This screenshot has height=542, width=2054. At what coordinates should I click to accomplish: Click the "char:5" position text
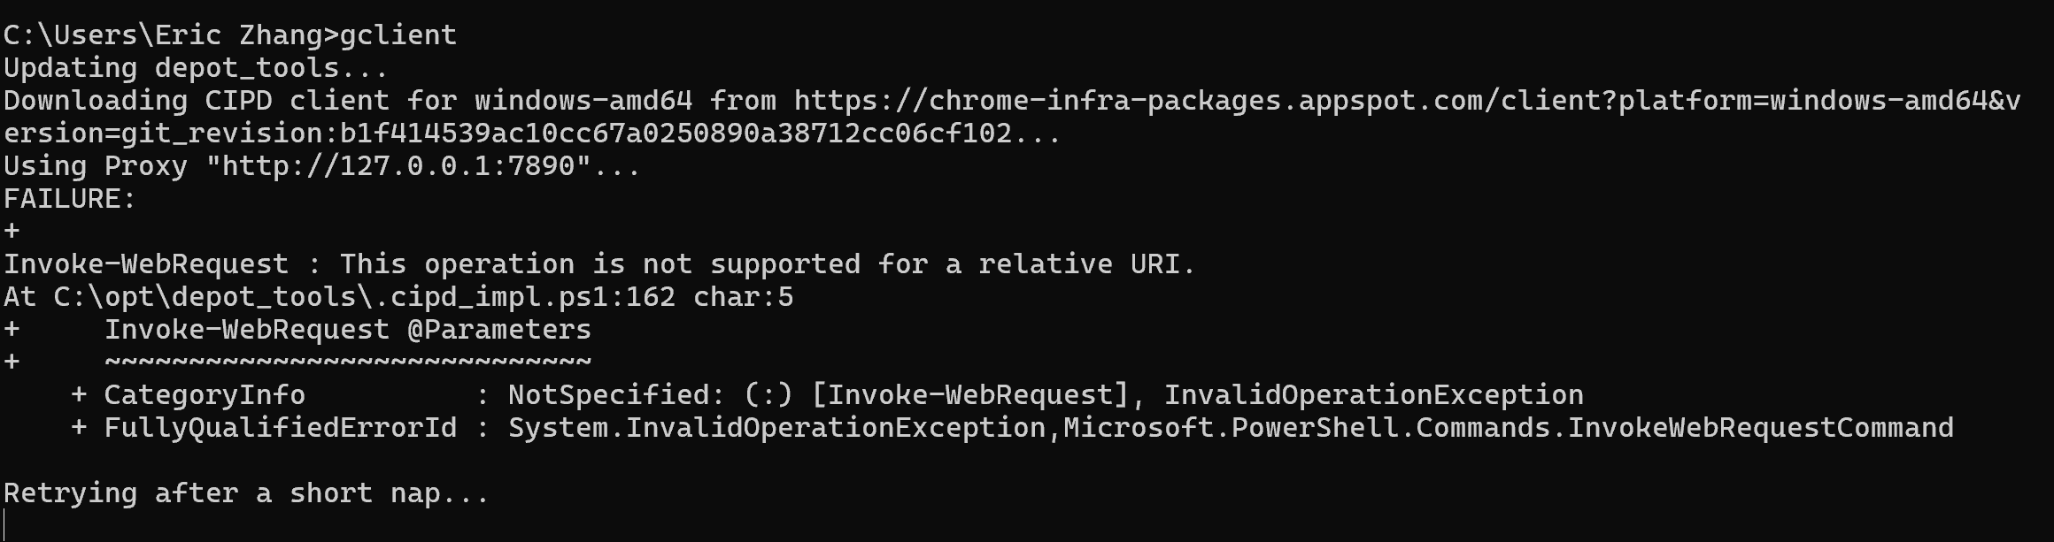coord(743,296)
